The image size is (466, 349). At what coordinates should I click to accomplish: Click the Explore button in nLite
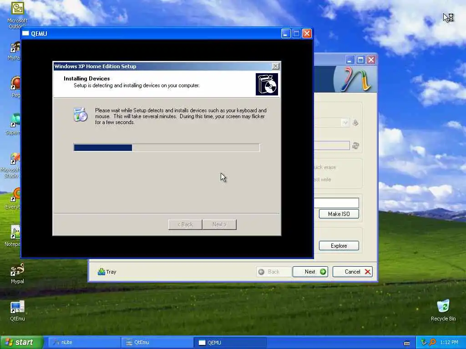tap(339, 245)
